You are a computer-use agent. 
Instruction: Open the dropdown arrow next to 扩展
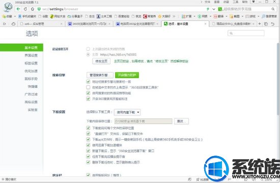click(x=194, y=16)
